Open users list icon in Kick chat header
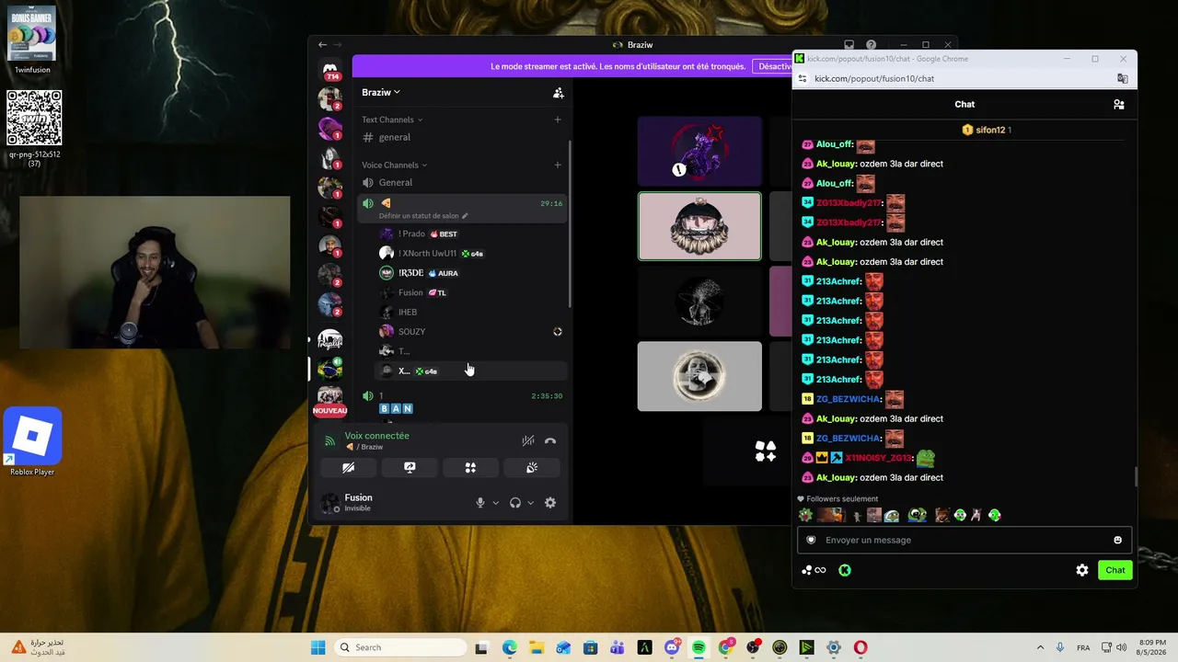This screenshot has height=662, width=1178. (x=1119, y=105)
